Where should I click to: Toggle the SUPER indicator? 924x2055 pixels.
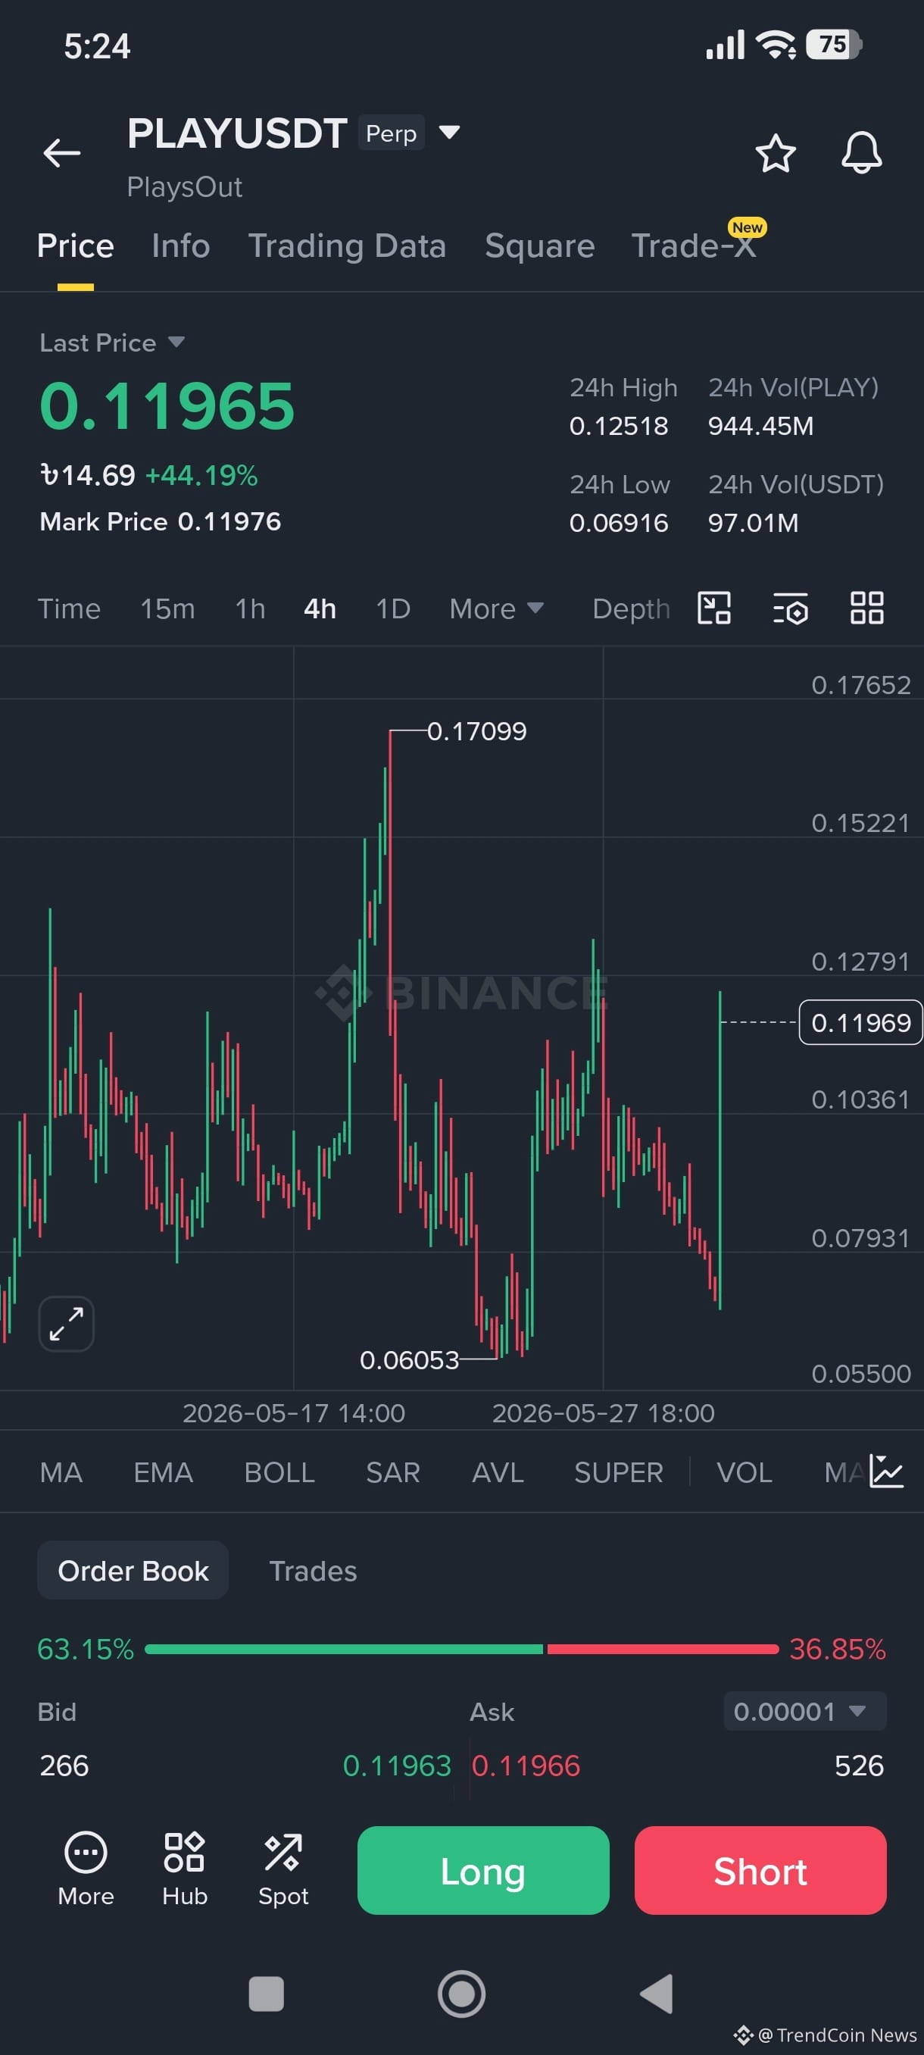pyautogui.click(x=619, y=1472)
